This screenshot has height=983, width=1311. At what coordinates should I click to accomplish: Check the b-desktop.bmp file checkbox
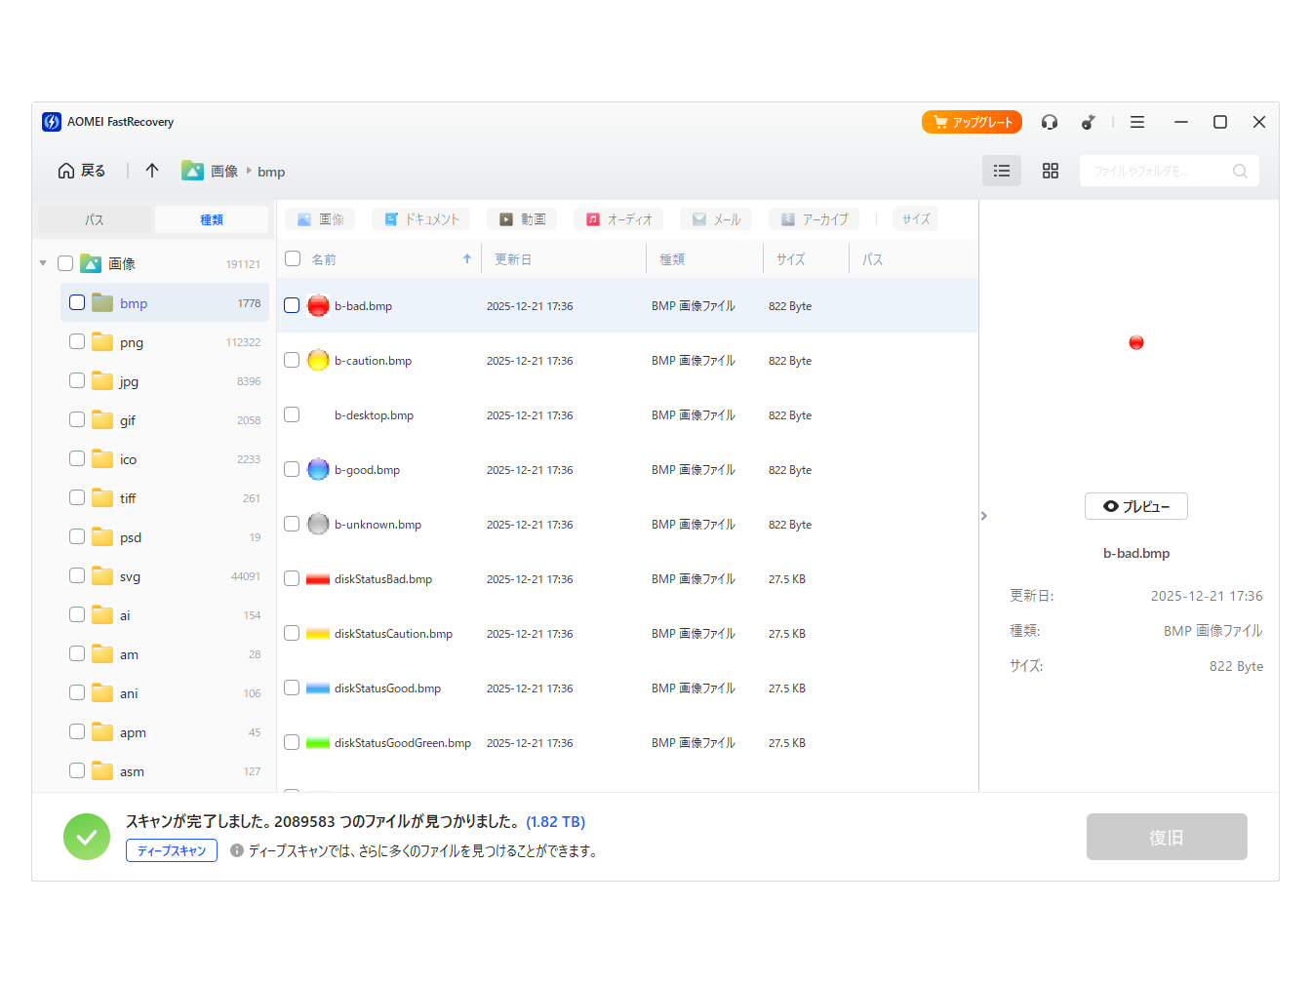tap(292, 414)
